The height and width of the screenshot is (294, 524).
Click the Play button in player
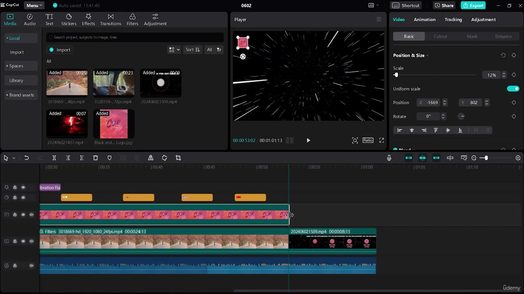[308, 140]
